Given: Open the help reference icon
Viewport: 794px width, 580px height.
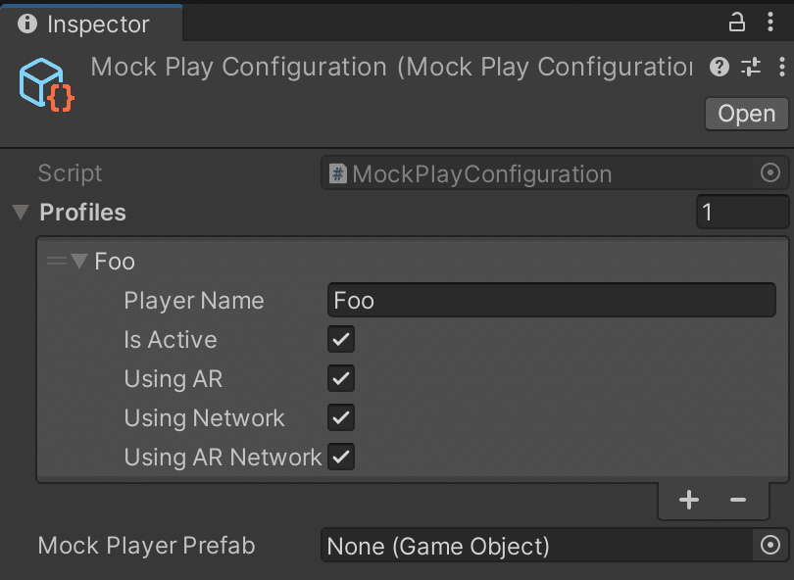Looking at the screenshot, I should tap(720, 67).
